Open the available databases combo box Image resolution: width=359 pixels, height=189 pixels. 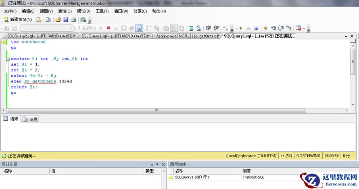(x=47, y=28)
